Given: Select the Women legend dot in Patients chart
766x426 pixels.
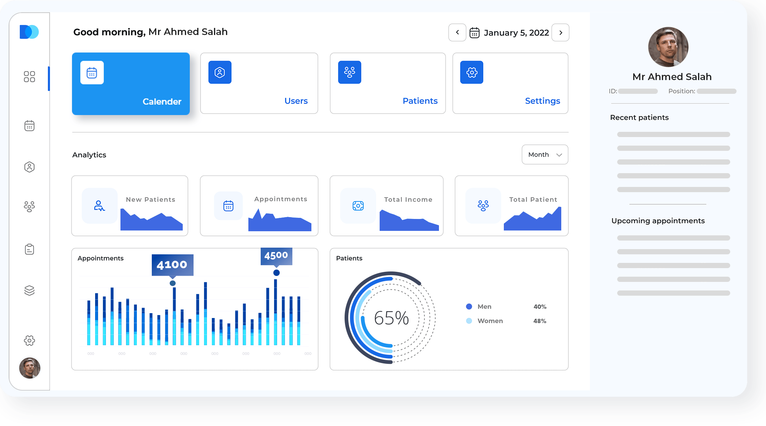Looking at the screenshot, I should [468, 321].
